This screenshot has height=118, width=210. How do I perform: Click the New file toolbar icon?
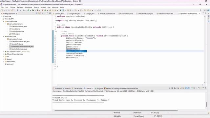click(2, 10)
